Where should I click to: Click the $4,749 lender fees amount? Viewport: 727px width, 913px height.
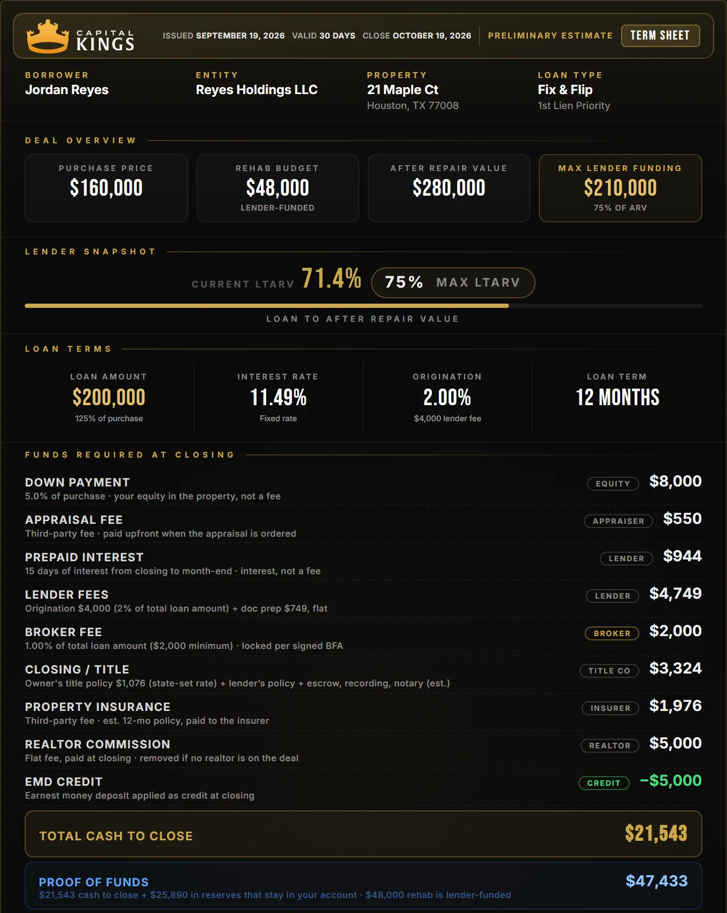tap(675, 594)
